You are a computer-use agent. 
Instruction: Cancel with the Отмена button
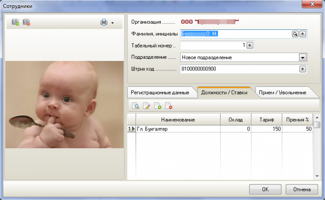tap(302, 189)
